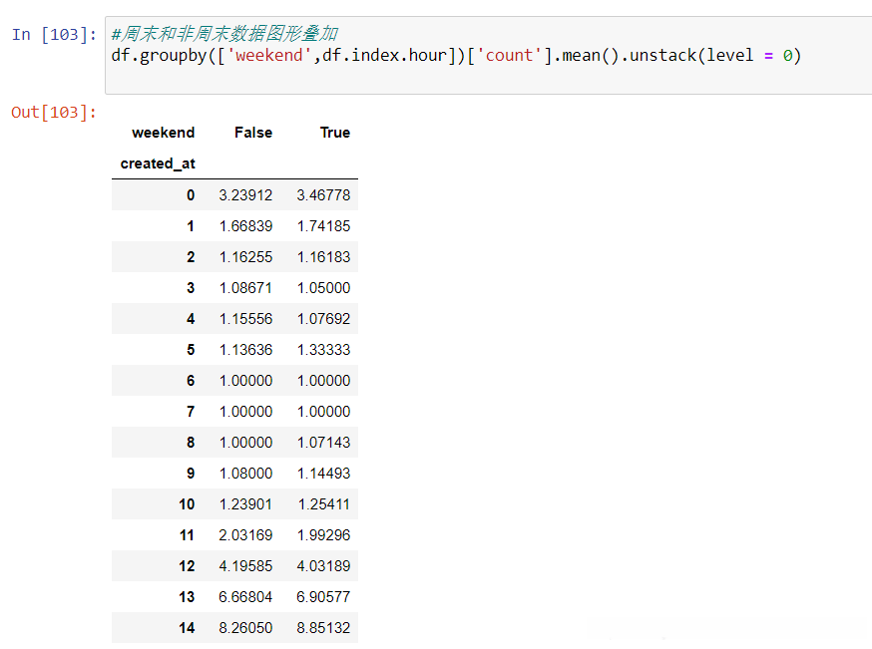Click value 1.05000

click(x=323, y=288)
